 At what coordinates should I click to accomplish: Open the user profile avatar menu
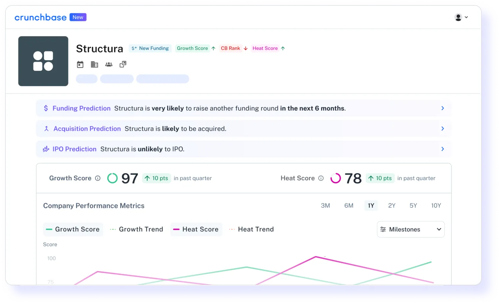(461, 17)
